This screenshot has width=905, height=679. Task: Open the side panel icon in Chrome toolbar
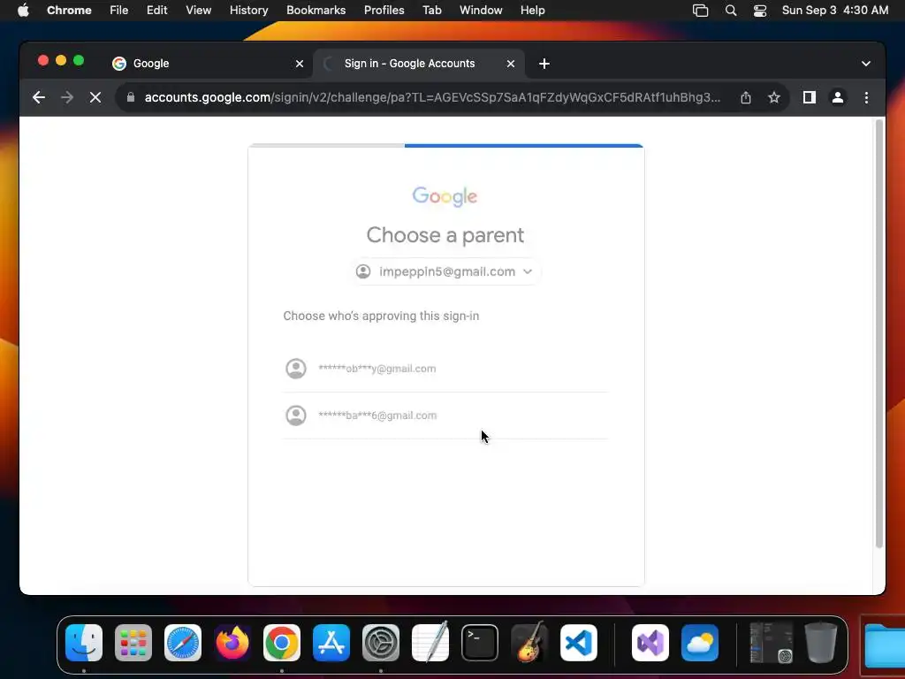(x=810, y=97)
